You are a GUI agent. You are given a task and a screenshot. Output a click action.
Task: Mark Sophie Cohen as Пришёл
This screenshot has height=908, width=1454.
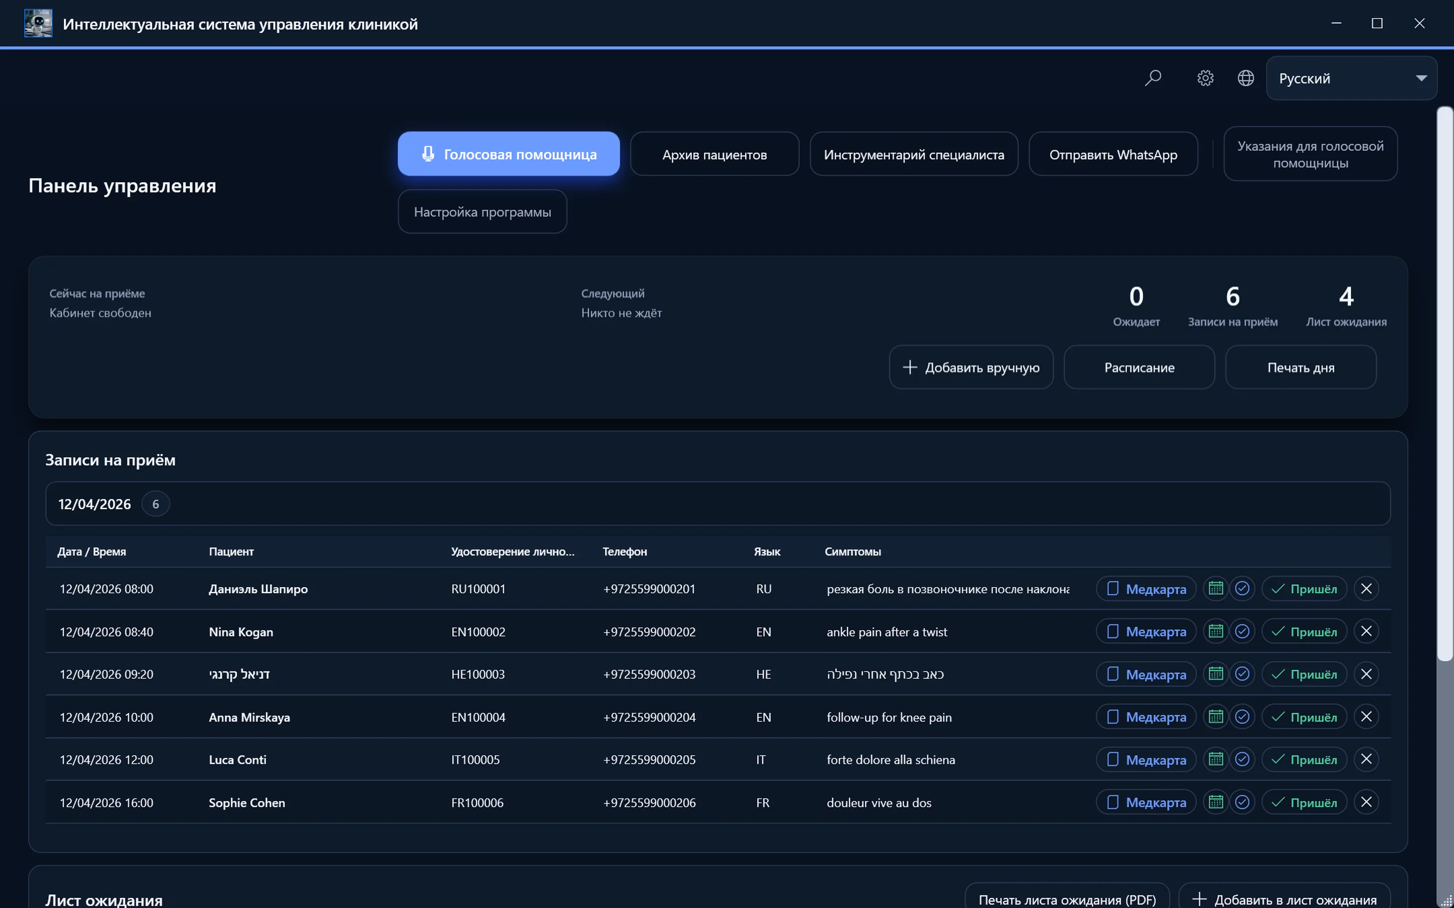tap(1304, 802)
